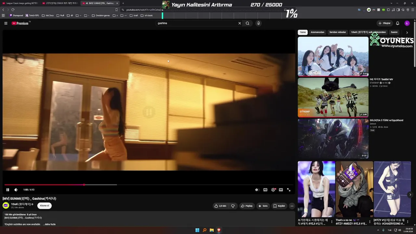Switch to the ITZY 250628 browser tab
The image size is (416, 234).
coord(60,3)
